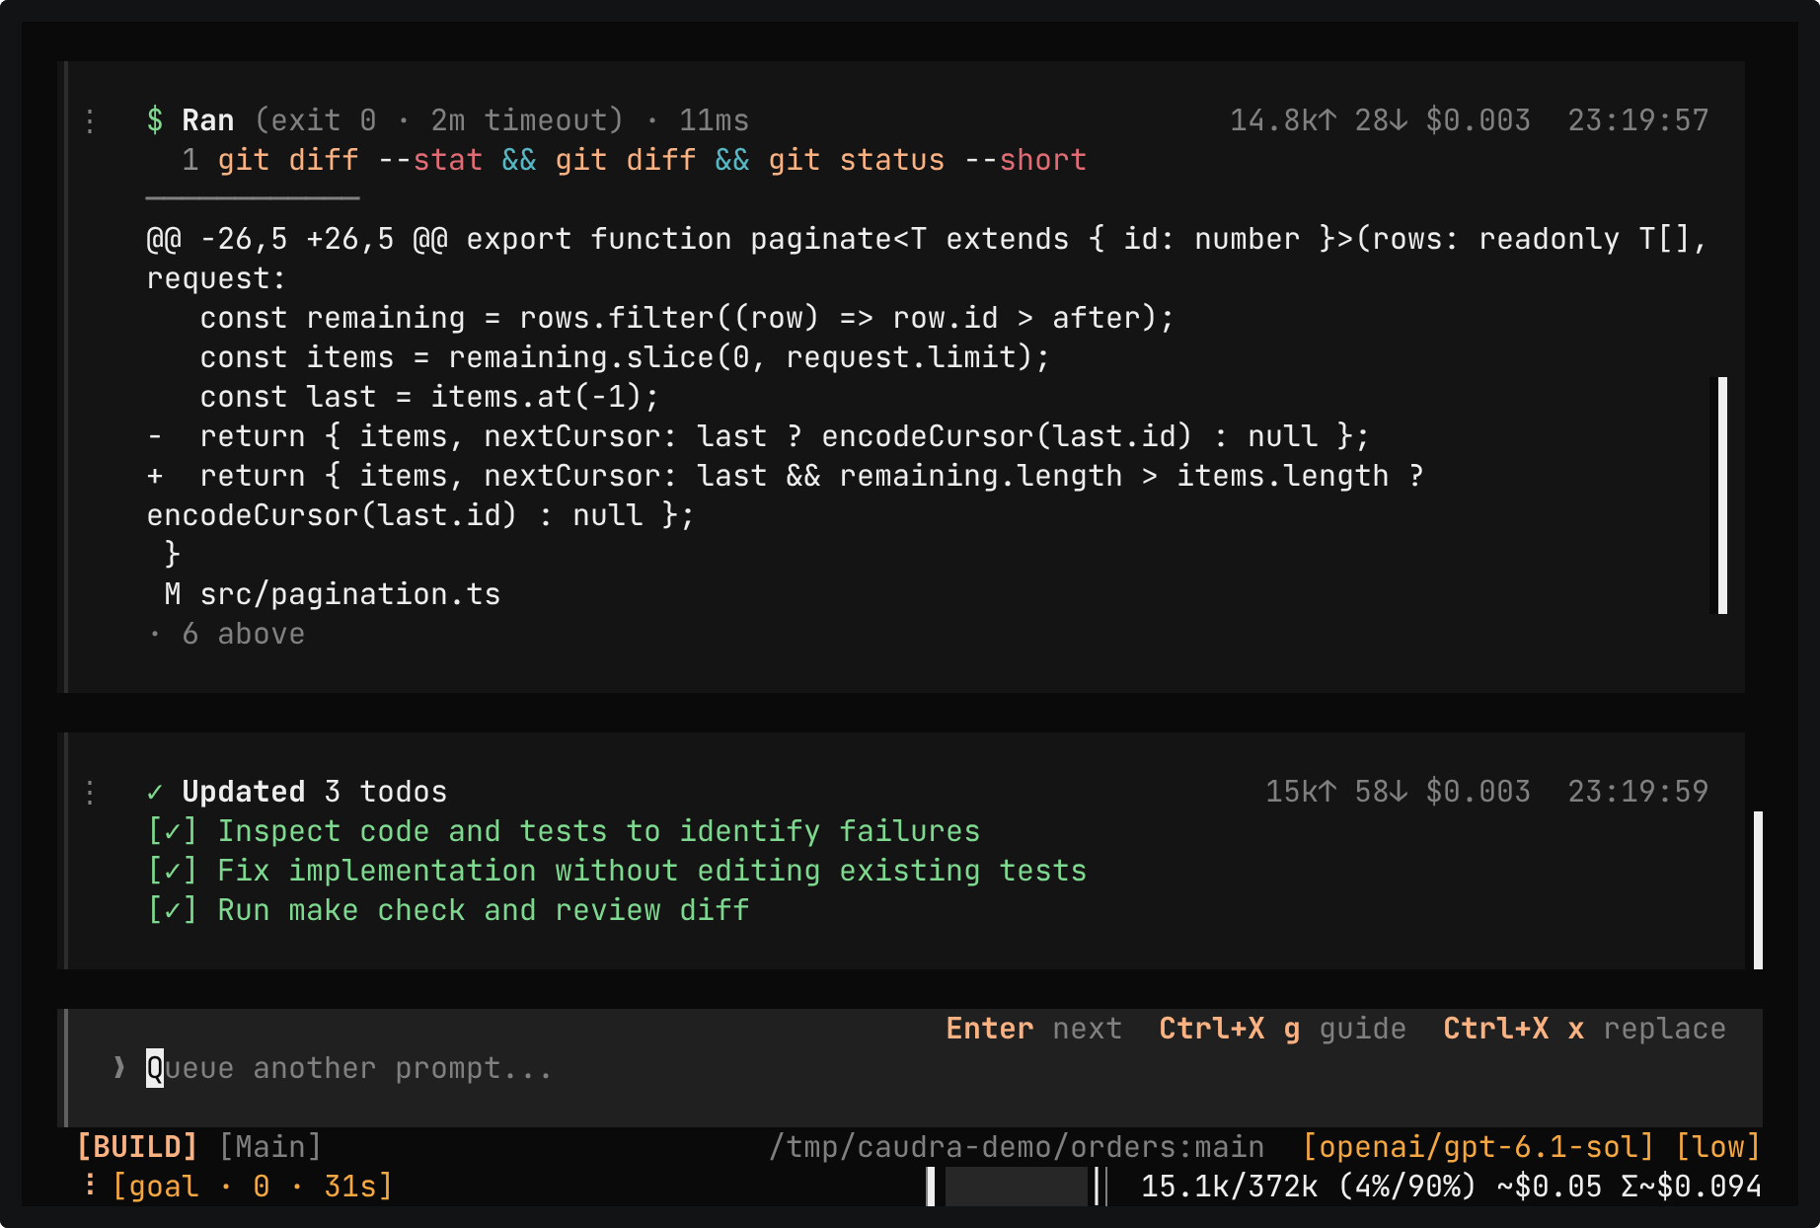Click the modified file 'M src/pagination.ts'
Screen dimensions: 1820x1228
tap(333, 594)
